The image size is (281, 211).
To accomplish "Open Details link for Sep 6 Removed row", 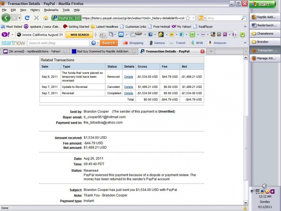I will 129,77.
